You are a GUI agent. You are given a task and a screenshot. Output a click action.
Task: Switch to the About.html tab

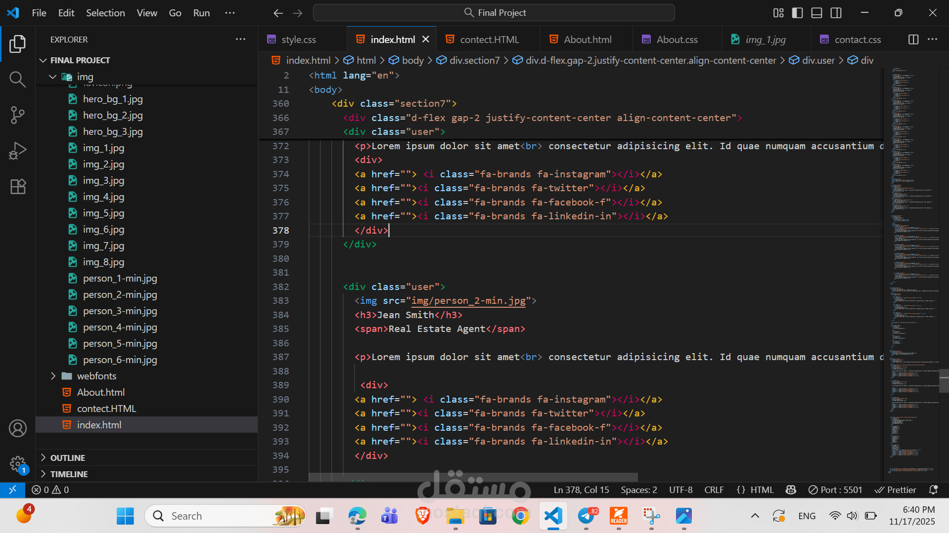pyautogui.click(x=587, y=40)
